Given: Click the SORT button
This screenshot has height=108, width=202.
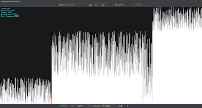Looking at the screenshot, I should [x=73, y=106].
